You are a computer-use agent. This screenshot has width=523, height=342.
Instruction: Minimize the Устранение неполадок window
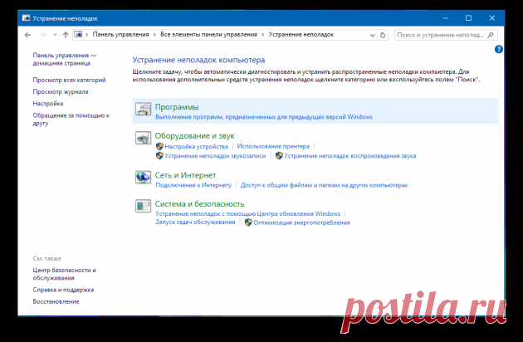coord(445,18)
